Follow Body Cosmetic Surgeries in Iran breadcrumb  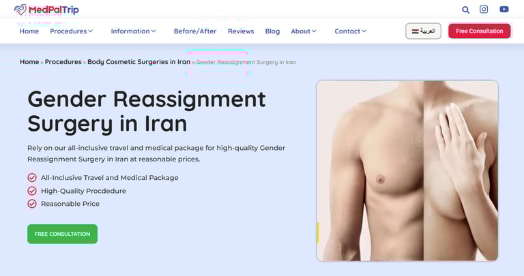(x=139, y=62)
